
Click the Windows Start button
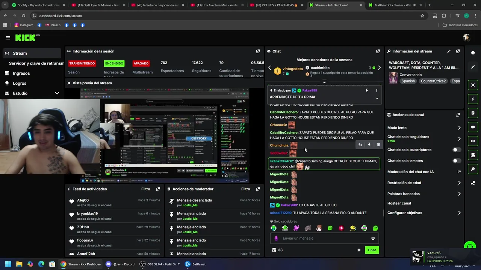pos(8,264)
